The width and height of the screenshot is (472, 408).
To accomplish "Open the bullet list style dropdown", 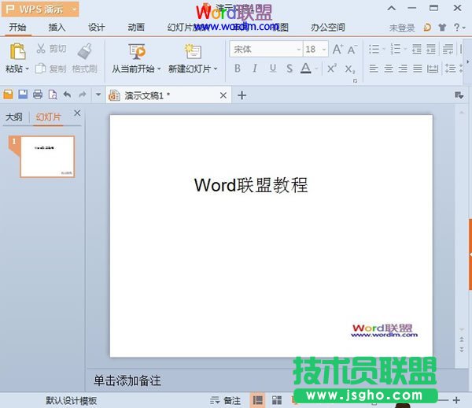I will (384, 49).
